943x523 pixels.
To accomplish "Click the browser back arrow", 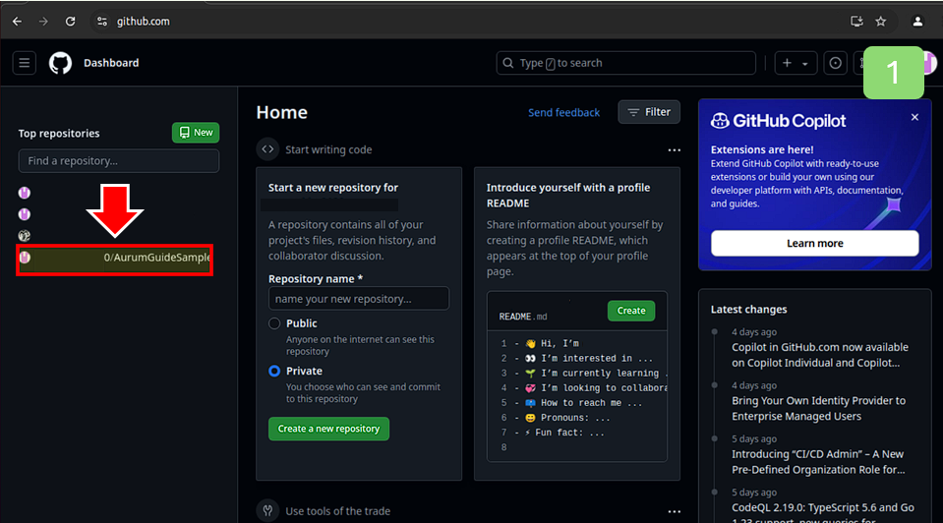I will [x=17, y=21].
